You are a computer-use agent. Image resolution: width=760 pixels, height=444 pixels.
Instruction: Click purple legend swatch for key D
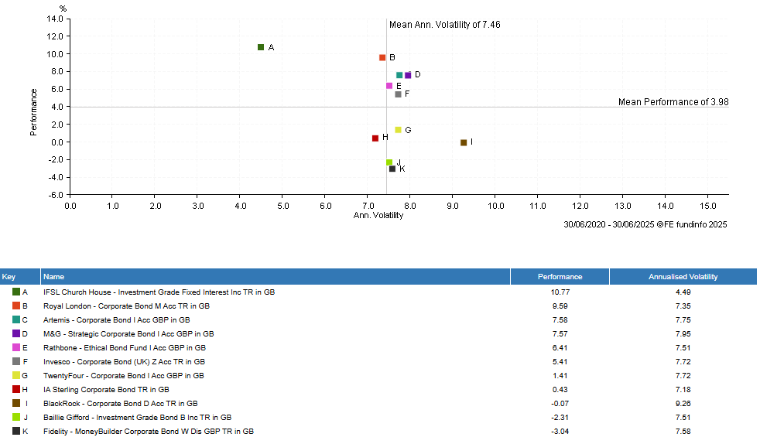[x=16, y=333]
